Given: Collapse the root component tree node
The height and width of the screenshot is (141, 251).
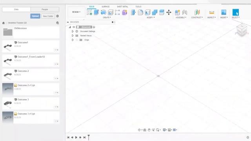Looking at the screenshot, I should click(x=70, y=27).
